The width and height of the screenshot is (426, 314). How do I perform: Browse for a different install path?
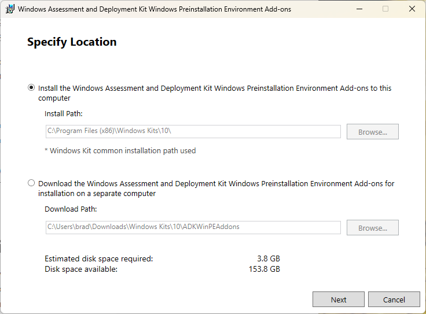tap(373, 132)
